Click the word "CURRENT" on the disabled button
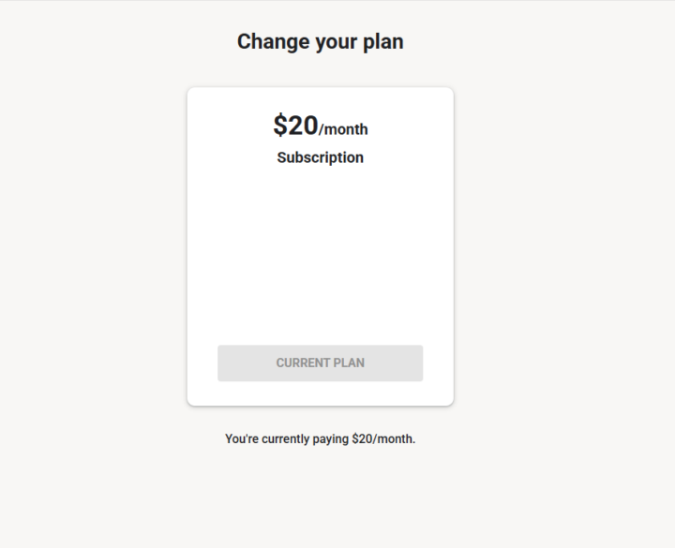 click(303, 363)
